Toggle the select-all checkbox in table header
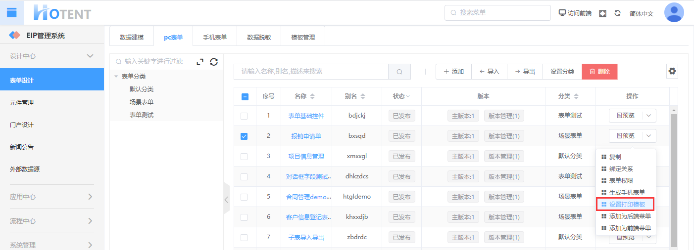694x250 pixels. click(x=245, y=97)
